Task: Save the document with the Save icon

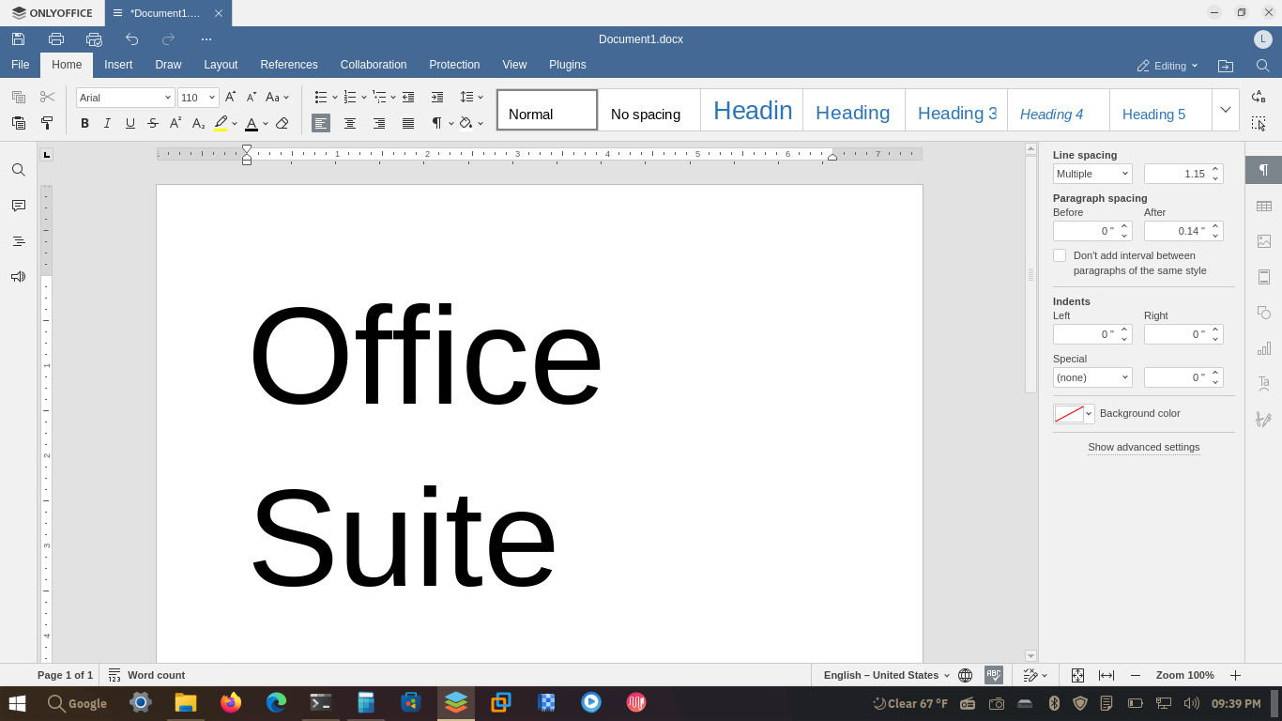Action: (x=18, y=38)
